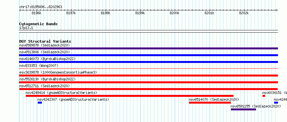Click the 8197k ruler tick label

(x=71, y=13)
